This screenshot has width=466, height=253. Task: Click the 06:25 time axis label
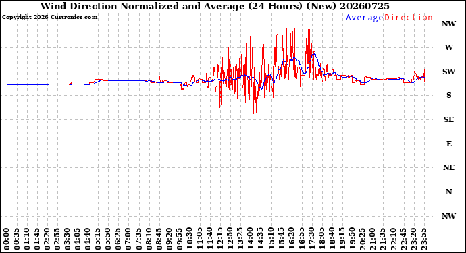tap(118, 239)
